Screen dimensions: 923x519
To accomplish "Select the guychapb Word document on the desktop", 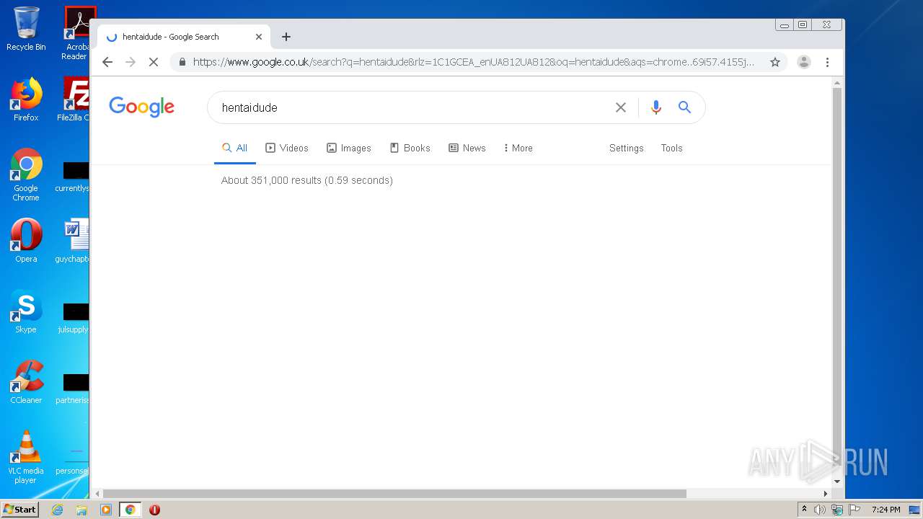I will [x=73, y=240].
